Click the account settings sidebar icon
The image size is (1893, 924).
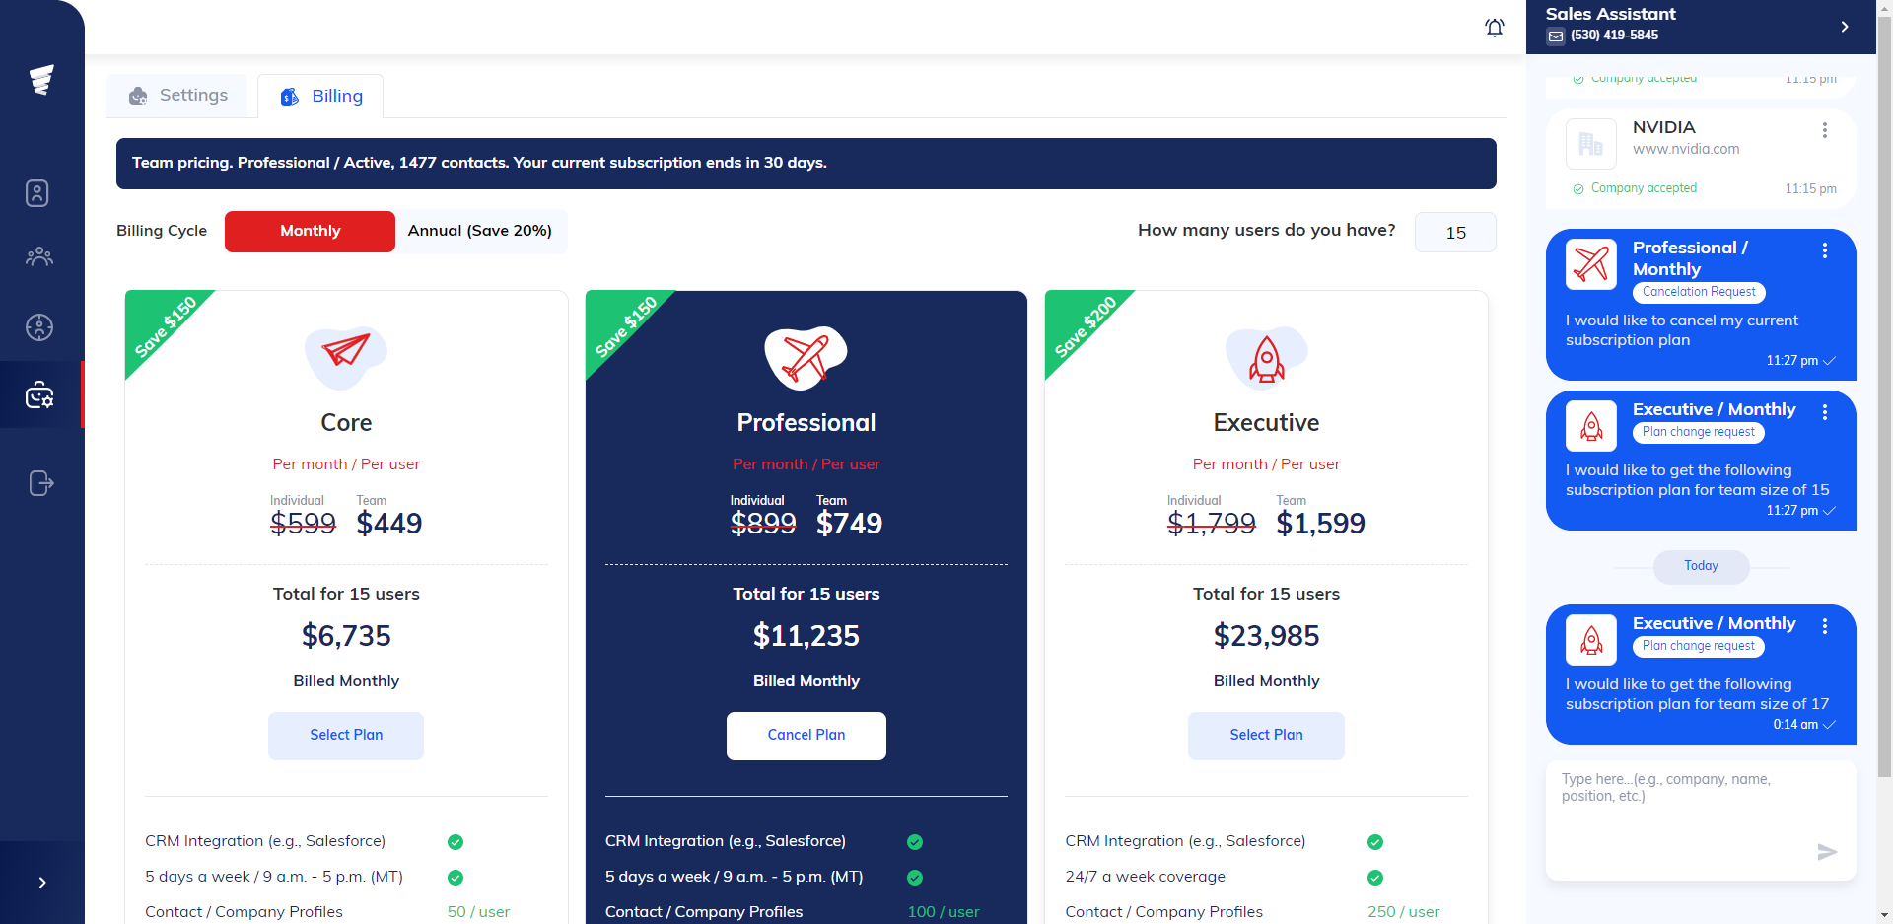(x=39, y=394)
